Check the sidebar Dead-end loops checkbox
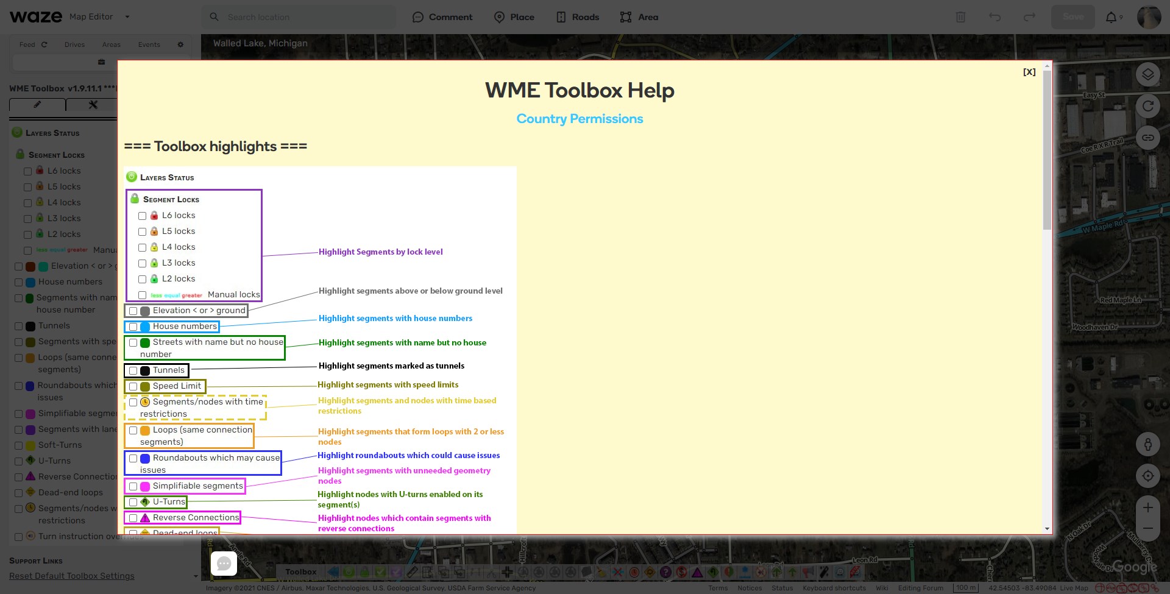 point(18,493)
